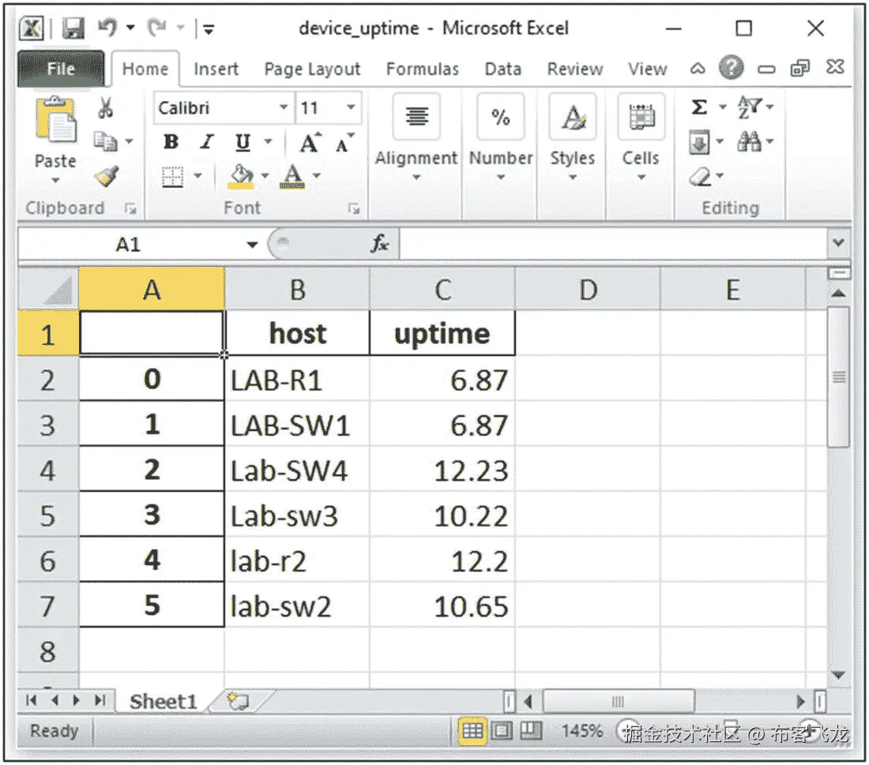Click the Redo arrow icon

(157, 27)
